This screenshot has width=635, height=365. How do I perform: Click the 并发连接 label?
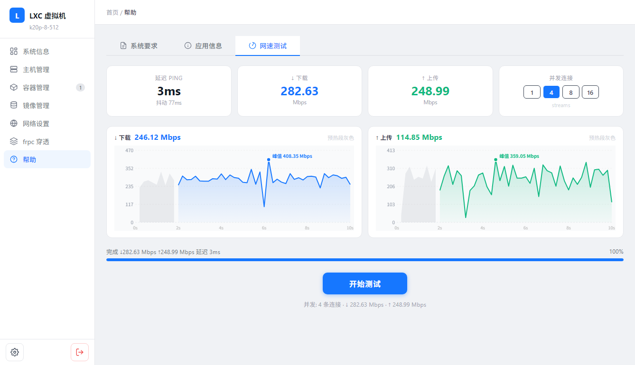click(x=561, y=78)
